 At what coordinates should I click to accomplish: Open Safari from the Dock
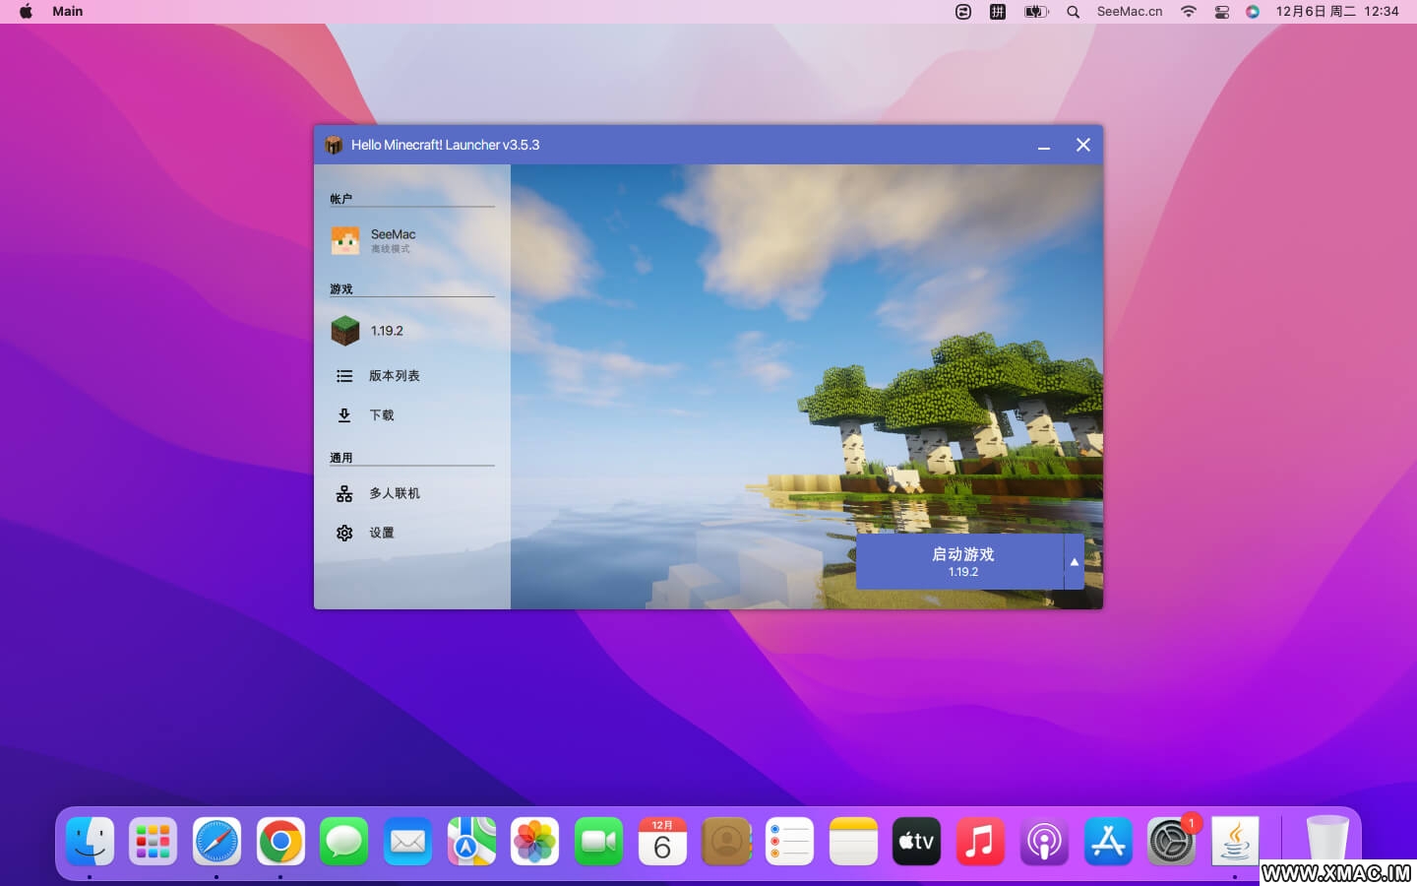[x=216, y=842]
